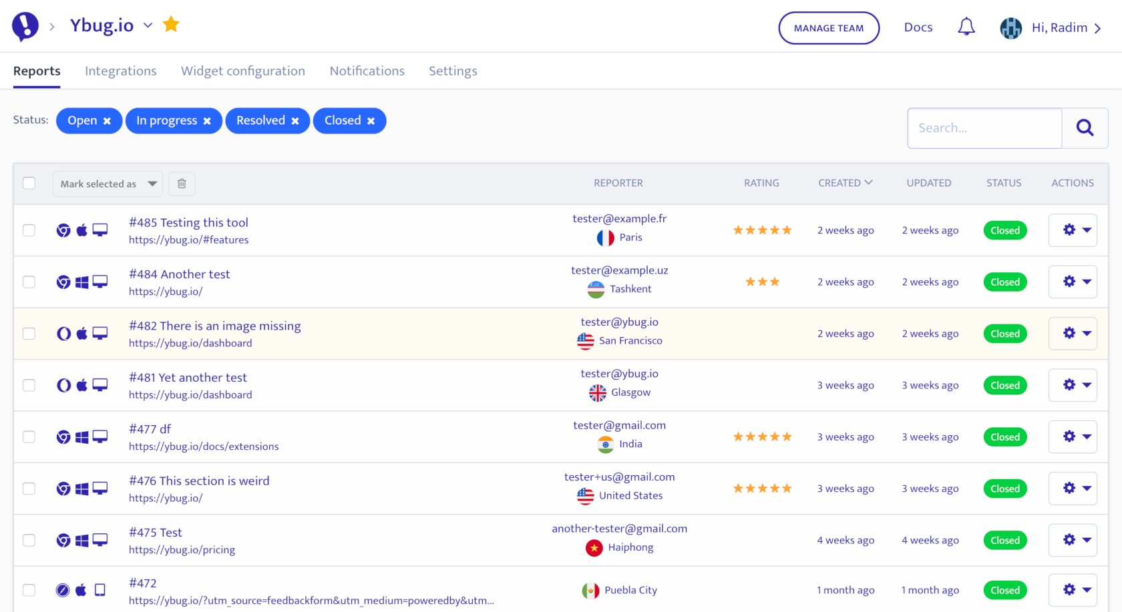1122x612 pixels.
Task: Click the Ybug exclamation logo icon
Action: pos(25,27)
